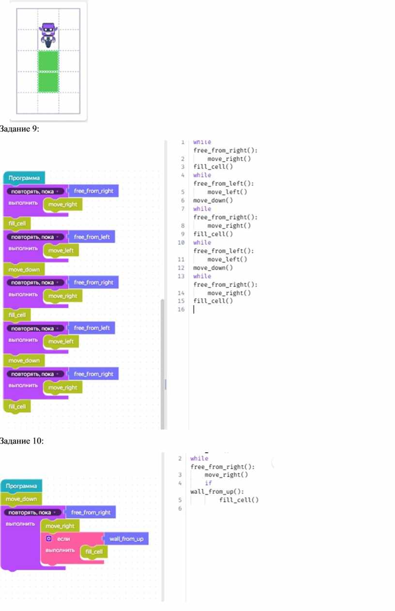Image resolution: width=395 pixels, height=611 pixels.
Task: Select the fill_cell block inside the если block
Action: point(94,551)
